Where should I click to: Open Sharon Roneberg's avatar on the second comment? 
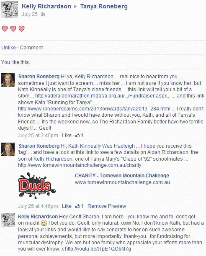pos(8,149)
